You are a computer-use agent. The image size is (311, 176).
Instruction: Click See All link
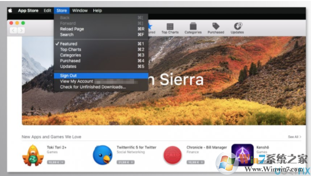[295, 137]
